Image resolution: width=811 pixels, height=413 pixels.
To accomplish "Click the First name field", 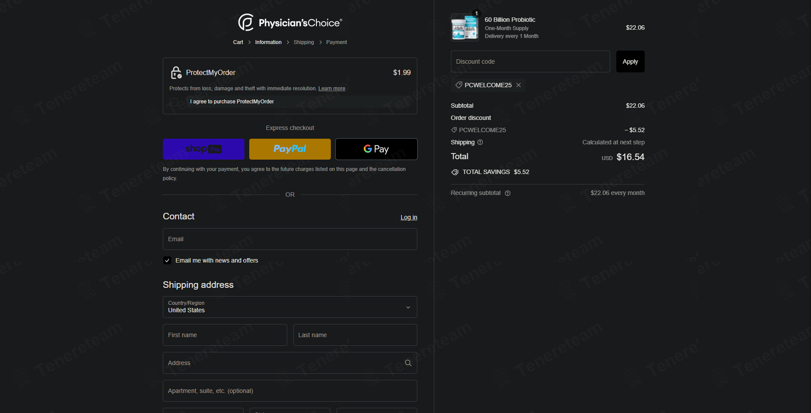I will point(225,335).
